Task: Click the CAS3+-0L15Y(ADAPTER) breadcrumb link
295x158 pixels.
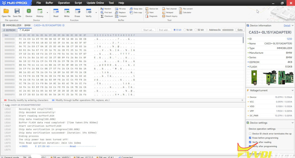Action: pos(48,25)
